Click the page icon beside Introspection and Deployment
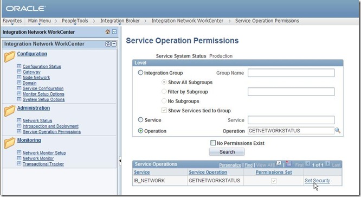The height and width of the screenshot is (197, 361). tap(19, 126)
